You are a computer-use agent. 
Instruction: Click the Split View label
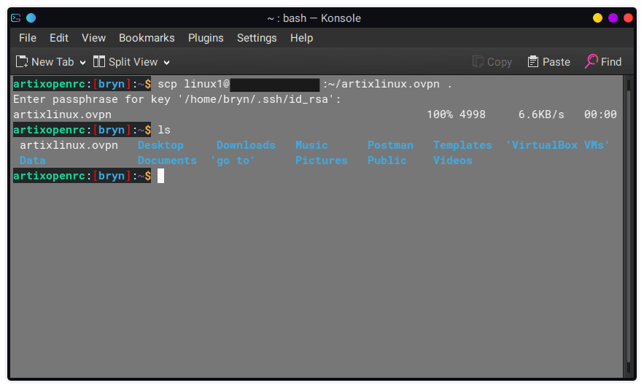click(133, 62)
